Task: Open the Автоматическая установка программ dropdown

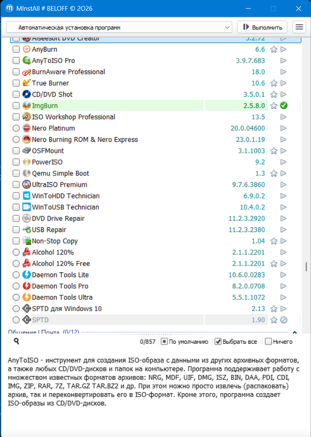Action: pyautogui.click(x=119, y=28)
